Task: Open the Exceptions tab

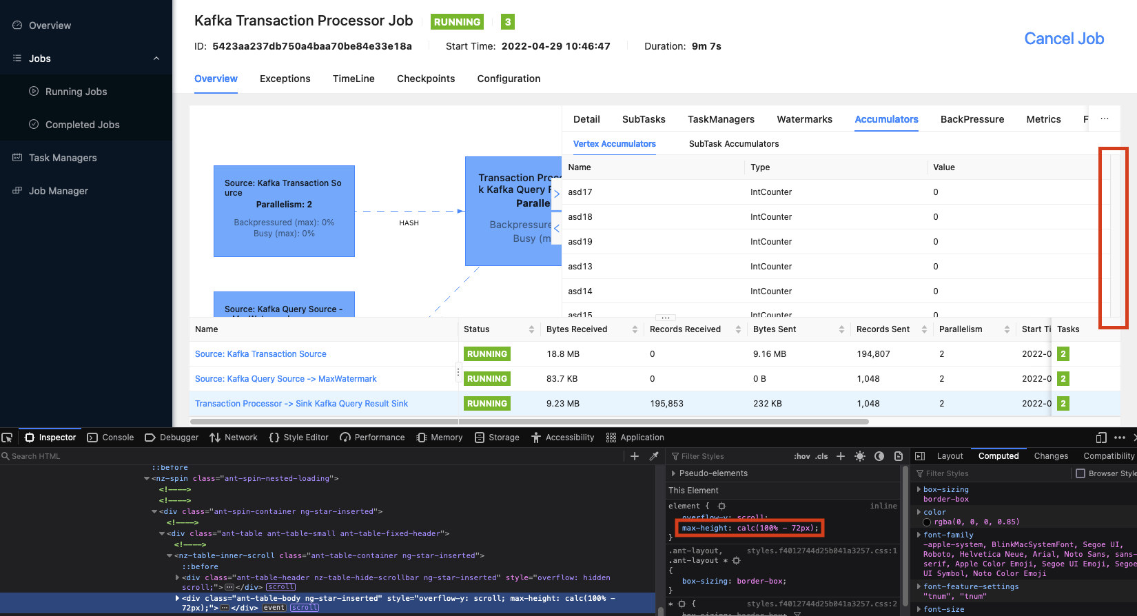Action: (285, 79)
